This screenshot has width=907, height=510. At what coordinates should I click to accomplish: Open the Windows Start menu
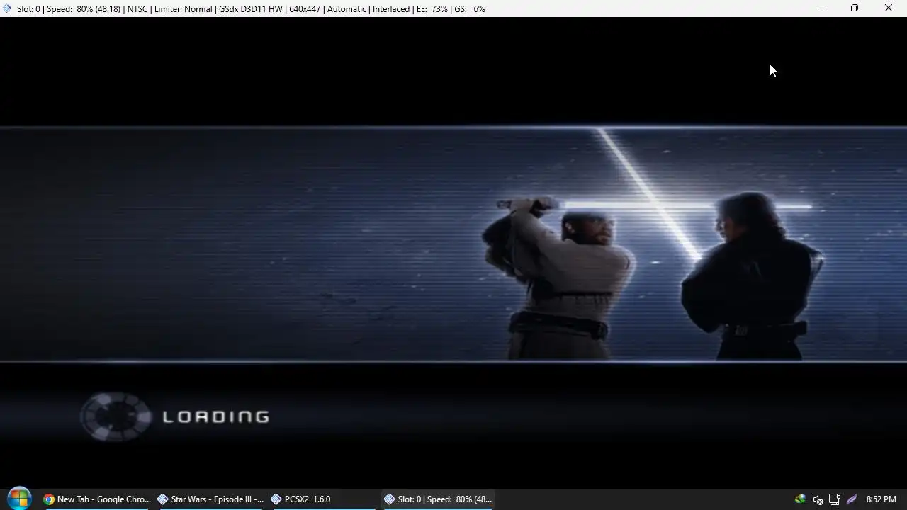click(19, 499)
